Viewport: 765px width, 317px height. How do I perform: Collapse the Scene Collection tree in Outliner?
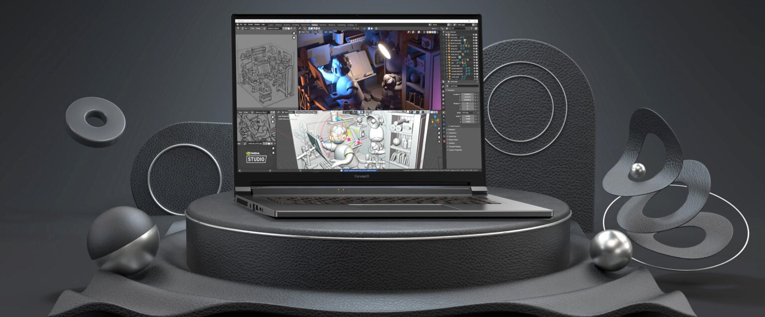click(443, 32)
